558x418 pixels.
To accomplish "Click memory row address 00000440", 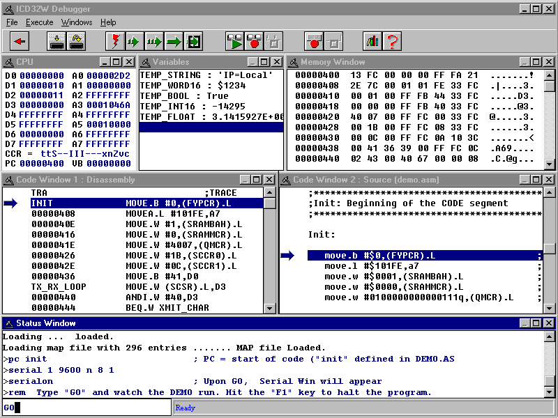I will [x=317, y=159].
